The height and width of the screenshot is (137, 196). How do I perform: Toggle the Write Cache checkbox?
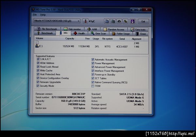(38, 70)
